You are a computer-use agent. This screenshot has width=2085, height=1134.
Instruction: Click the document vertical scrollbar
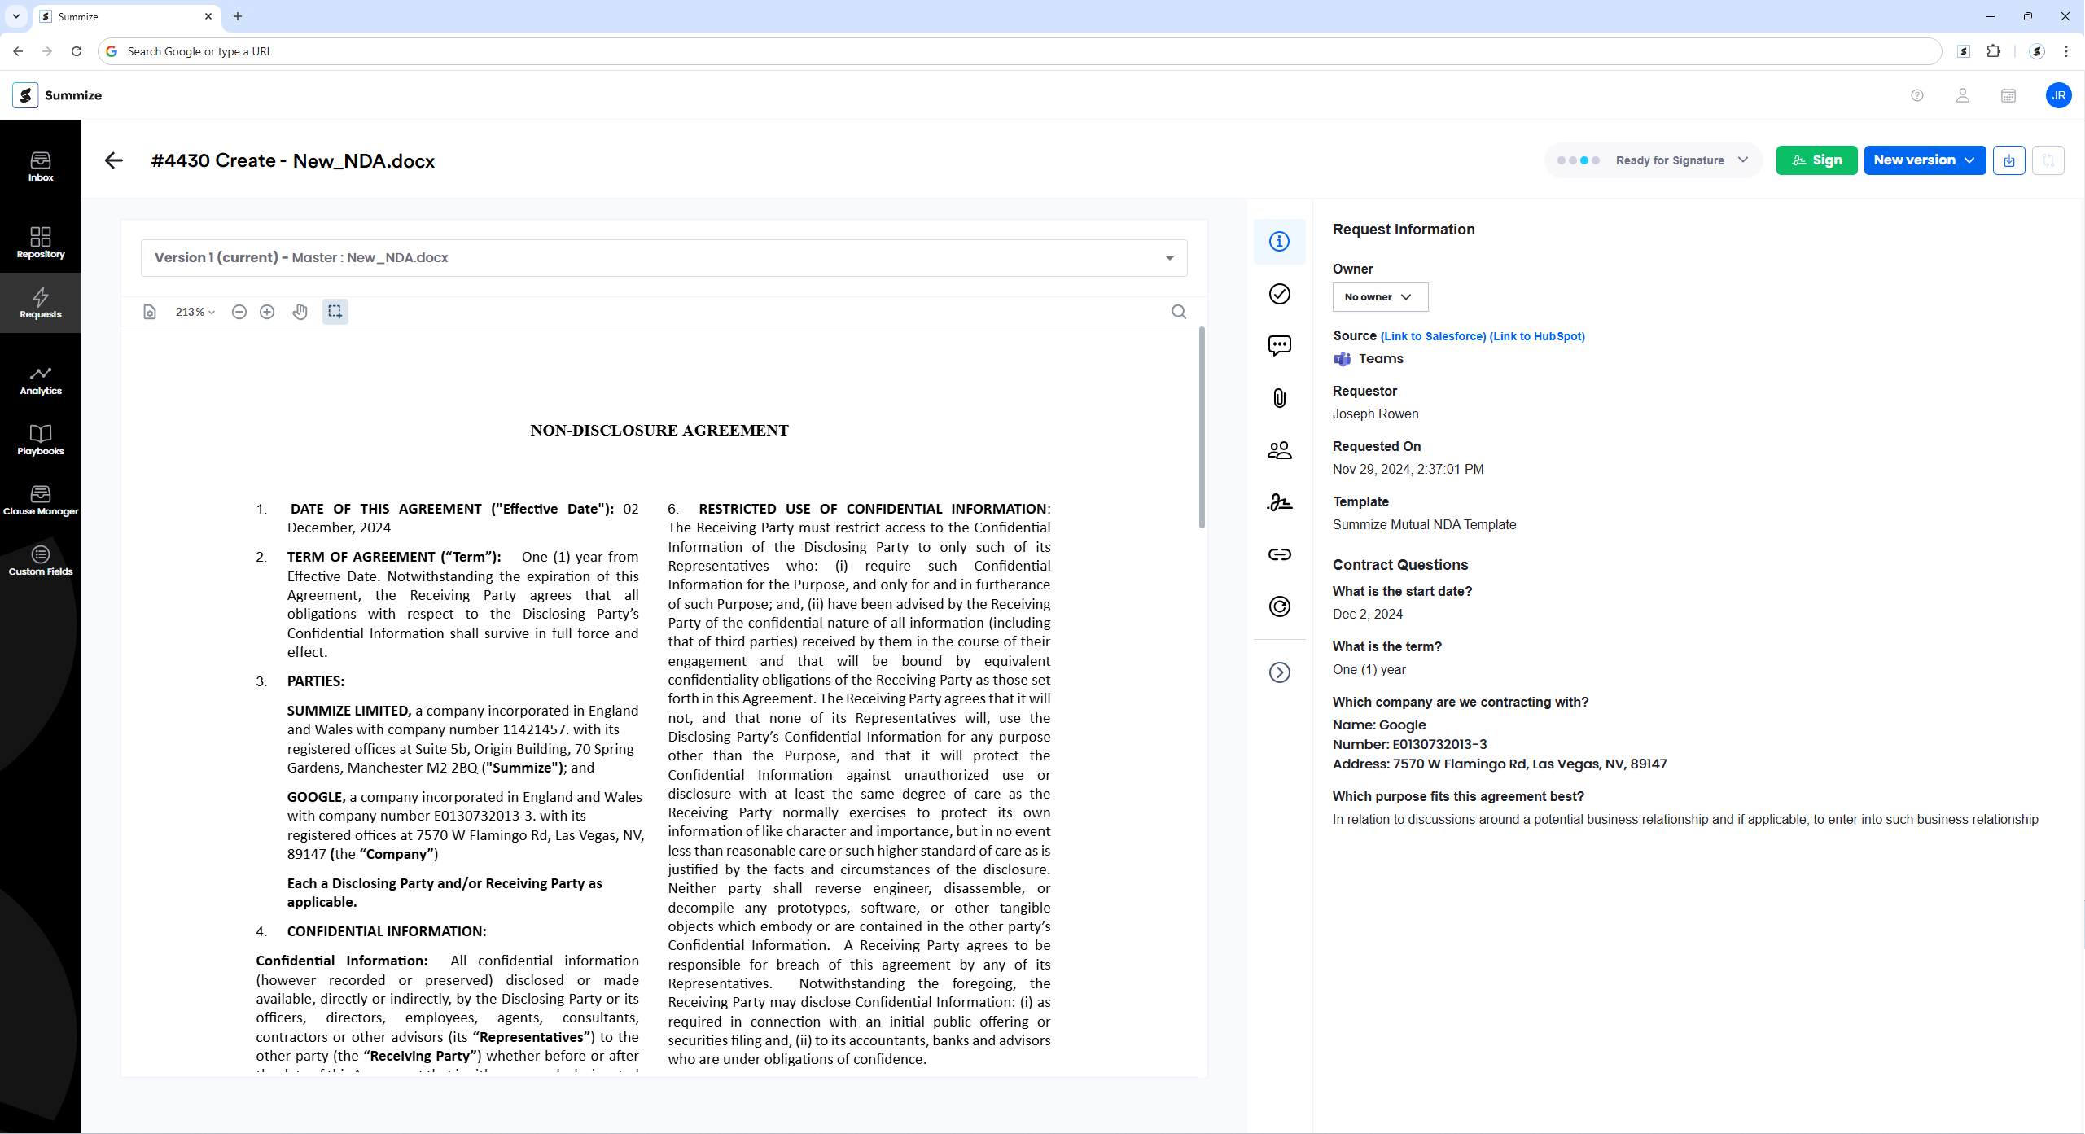click(1201, 427)
